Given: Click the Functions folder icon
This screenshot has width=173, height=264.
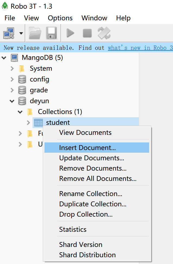Looking at the screenshot, I should [x=30, y=133].
